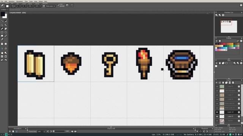Click the Frame time input field
The width and height of the screenshot is (243, 136).
[41, 131]
